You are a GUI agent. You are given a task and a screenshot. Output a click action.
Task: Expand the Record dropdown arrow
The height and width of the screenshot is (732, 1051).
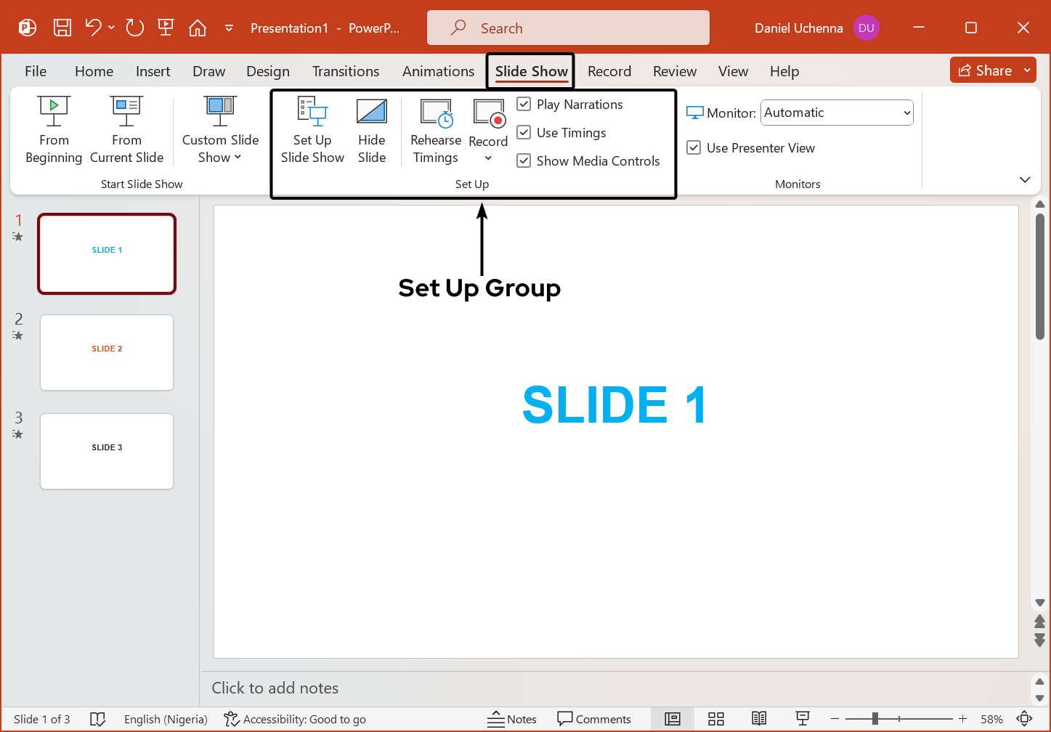tap(488, 158)
